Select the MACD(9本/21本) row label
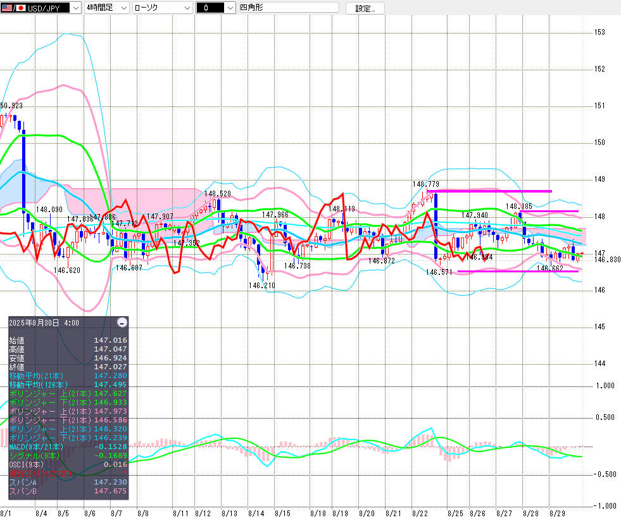621x520 pixels. coord(36,447)
